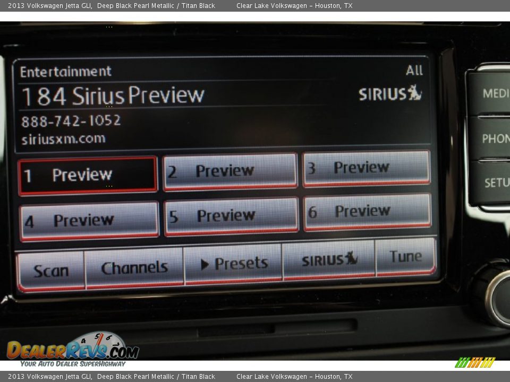Click the phone number 888-742-1052
The height and width of the screenshot is (382, 510).
[71, 120]
